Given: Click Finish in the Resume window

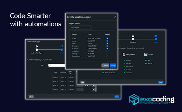Looking at the screenshot, I should tap(160, 82).
